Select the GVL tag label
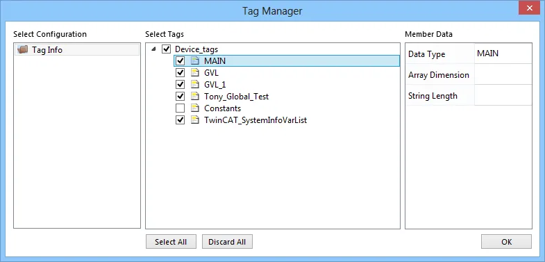The image size is (545, 262). pyautogui.click(x=211, y=73)
